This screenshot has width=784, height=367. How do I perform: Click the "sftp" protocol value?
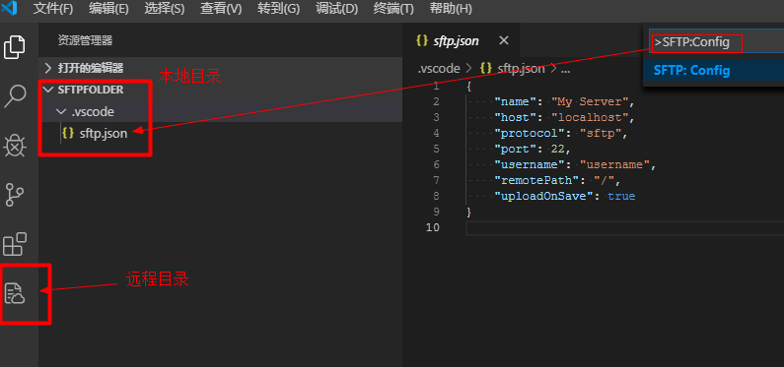[x=600, y=134]
